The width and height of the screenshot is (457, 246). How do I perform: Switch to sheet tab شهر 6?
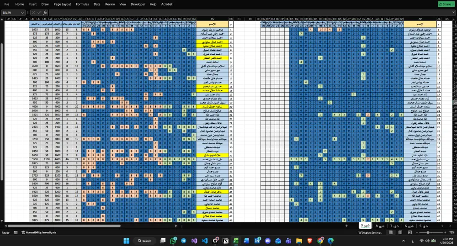[409, 226]
